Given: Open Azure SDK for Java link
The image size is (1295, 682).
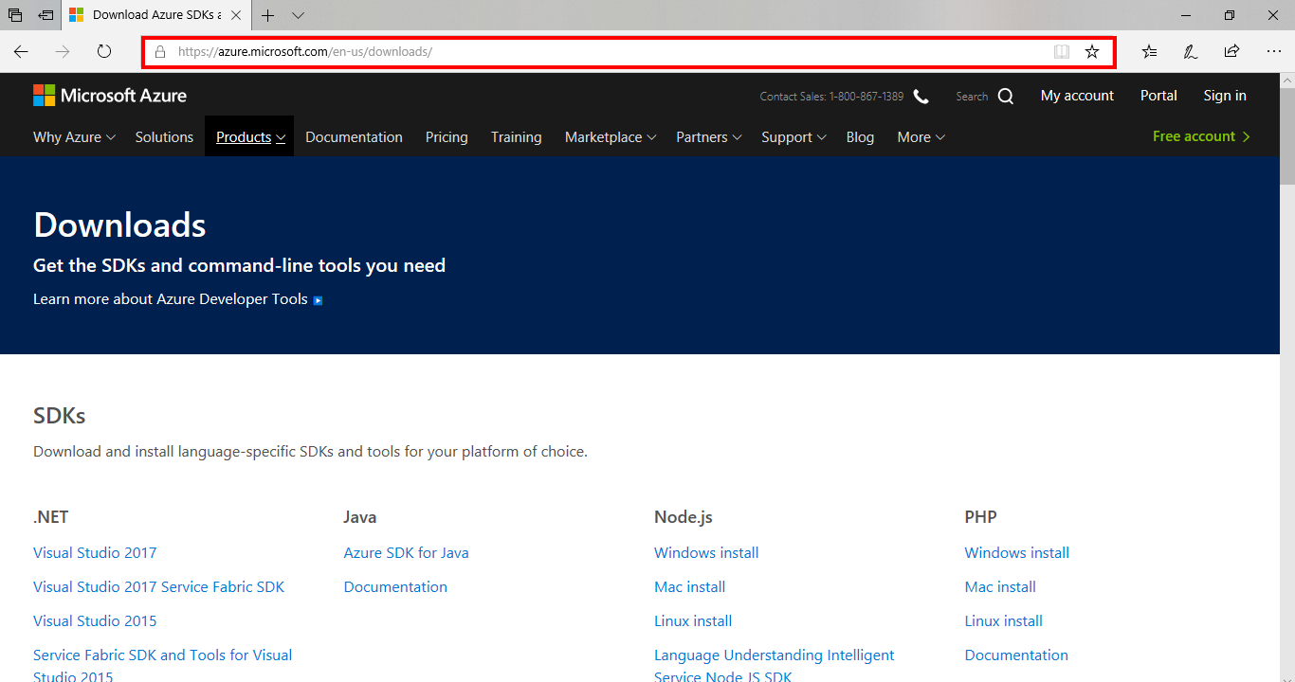Looking at the screenshot, I should point(406,553).
